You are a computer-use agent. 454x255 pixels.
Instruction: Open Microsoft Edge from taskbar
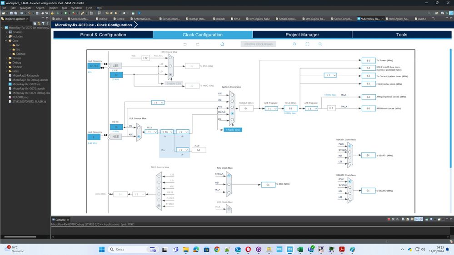tap(196, 249)
